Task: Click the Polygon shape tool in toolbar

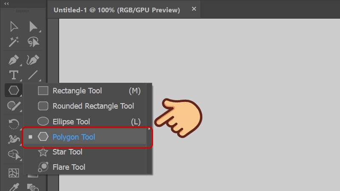Action: click(14, 90)
